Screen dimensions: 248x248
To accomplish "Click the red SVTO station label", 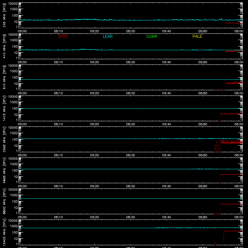I will [63, 36].
